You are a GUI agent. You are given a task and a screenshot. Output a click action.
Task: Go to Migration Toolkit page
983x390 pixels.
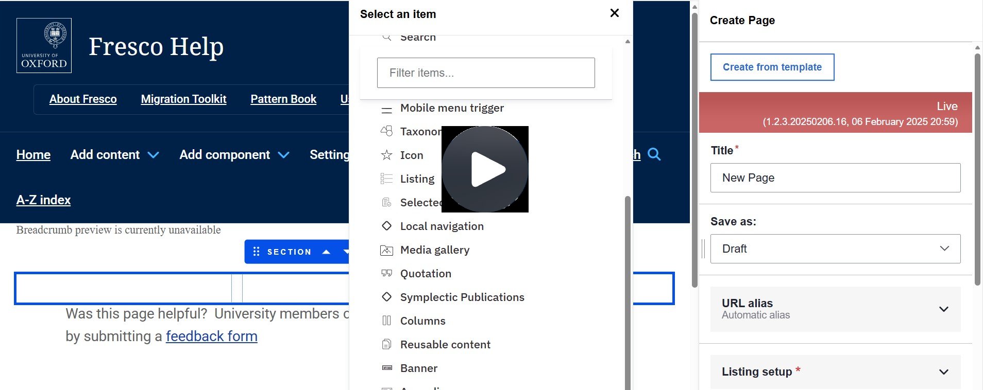coord(183,99)
